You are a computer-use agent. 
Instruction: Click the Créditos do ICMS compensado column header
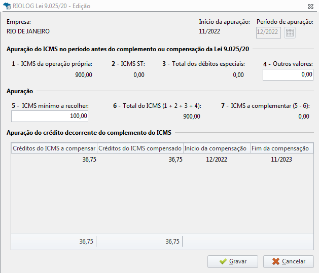[x=140, y=148]
